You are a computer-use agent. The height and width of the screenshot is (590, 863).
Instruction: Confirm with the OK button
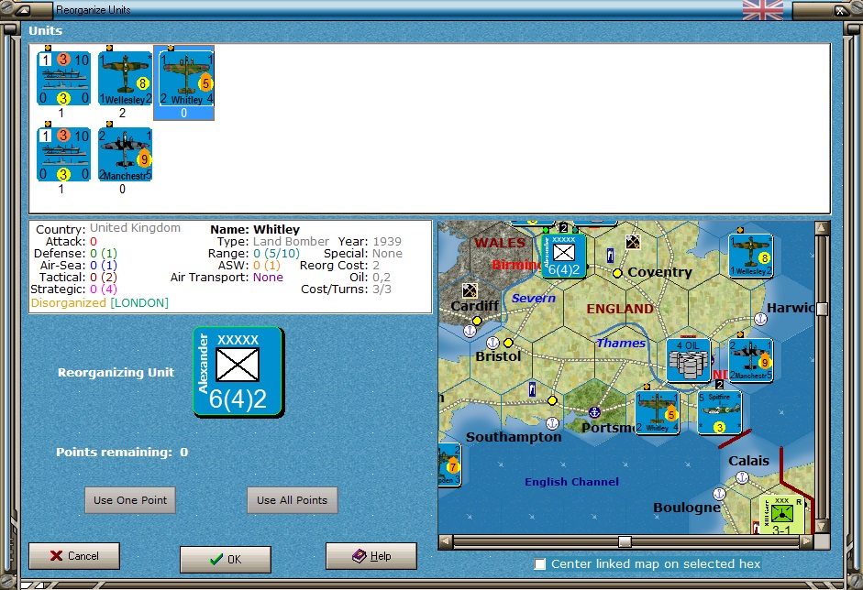pos(226,559)
